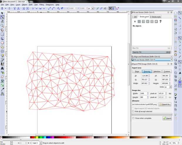Choose the Unset paint question mark icon
The height and width of the screenshot is (145, 182).
coord(160,22)
